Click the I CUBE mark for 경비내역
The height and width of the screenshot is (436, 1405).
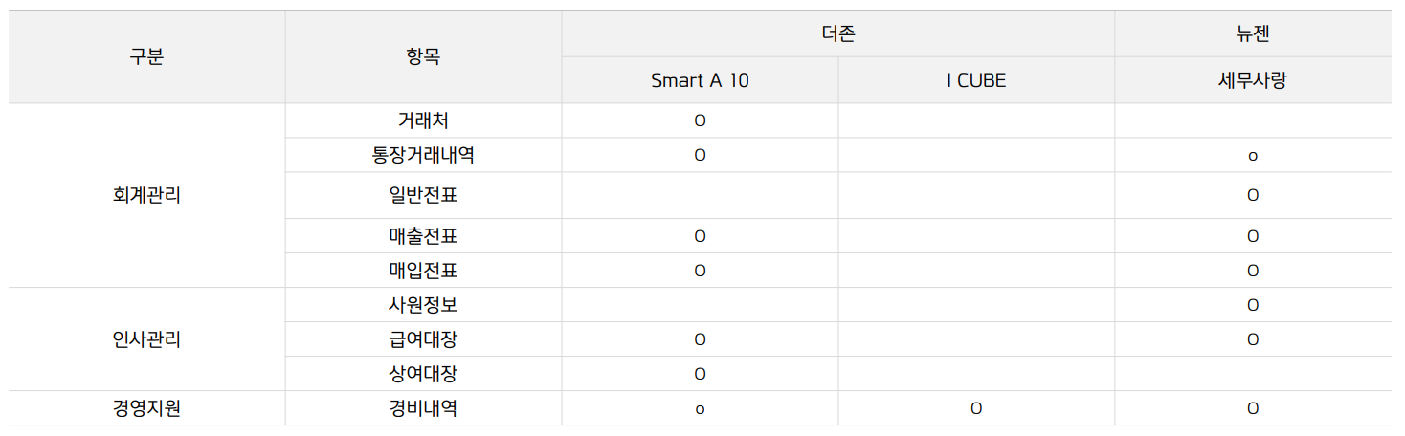(x=975, y=409)
